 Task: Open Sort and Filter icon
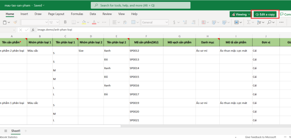259,22
